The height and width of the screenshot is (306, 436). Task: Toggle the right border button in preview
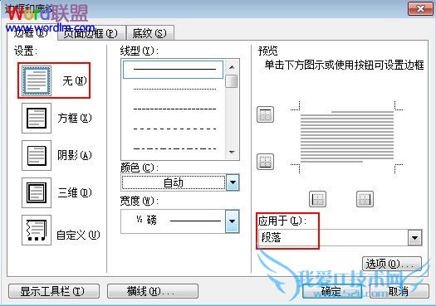point(365,199)
